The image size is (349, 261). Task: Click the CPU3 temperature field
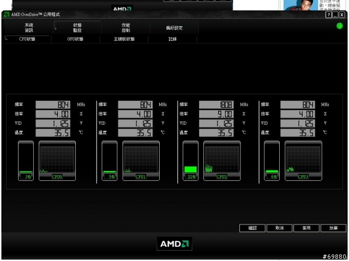(298, 133)
